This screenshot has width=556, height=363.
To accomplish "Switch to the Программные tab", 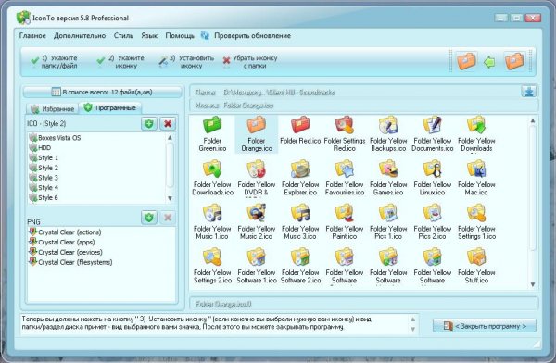I will 110,107.
